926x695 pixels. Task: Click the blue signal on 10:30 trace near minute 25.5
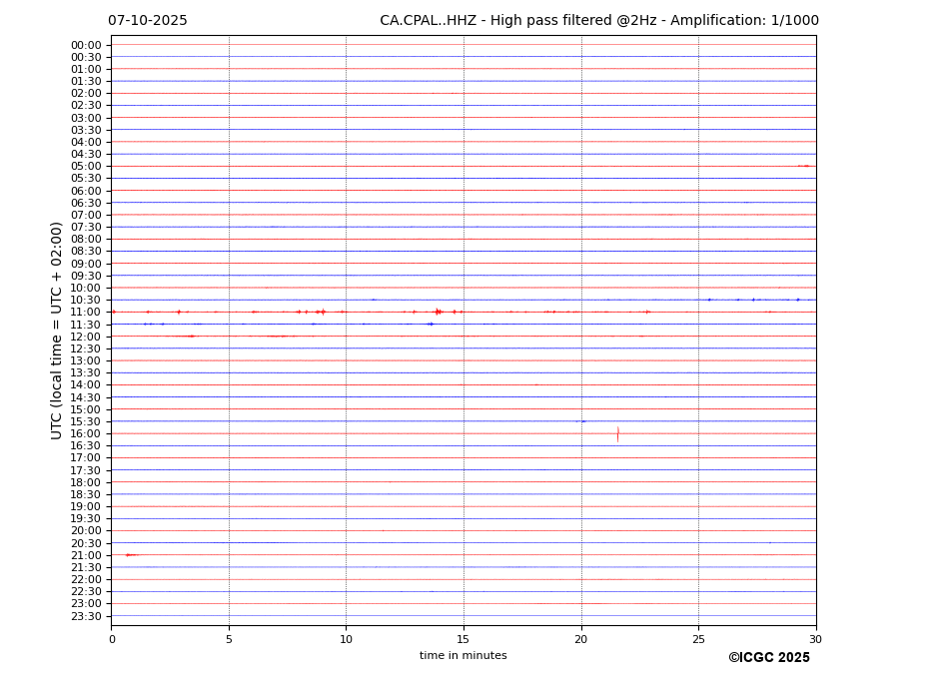point(709,300)
